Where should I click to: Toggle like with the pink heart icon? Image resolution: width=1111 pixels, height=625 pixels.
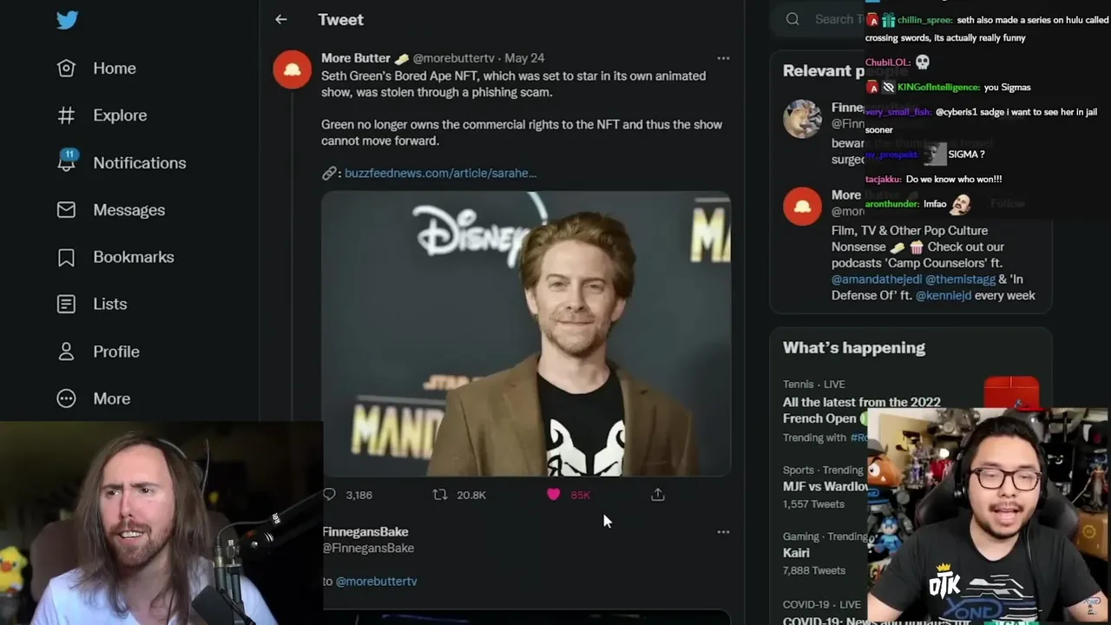click(554, 495)
